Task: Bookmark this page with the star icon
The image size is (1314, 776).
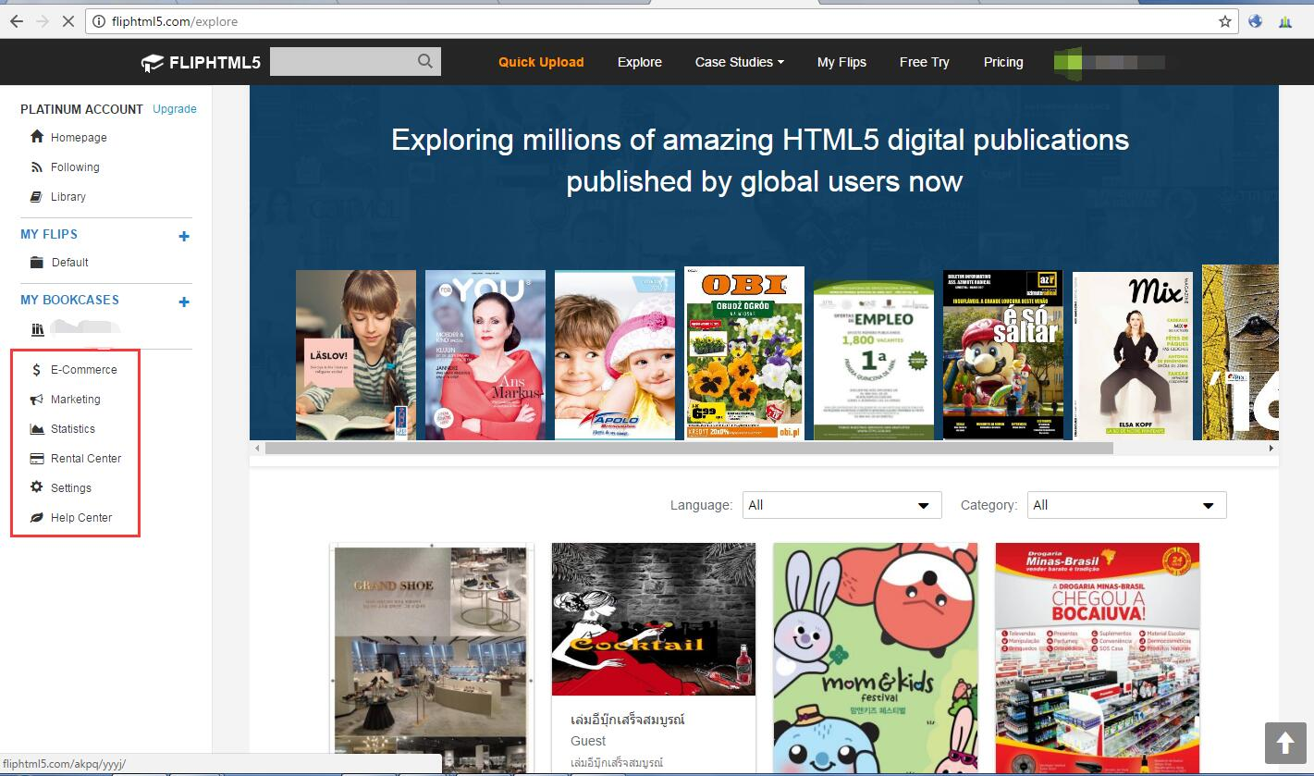Action: coord(1225,21)
